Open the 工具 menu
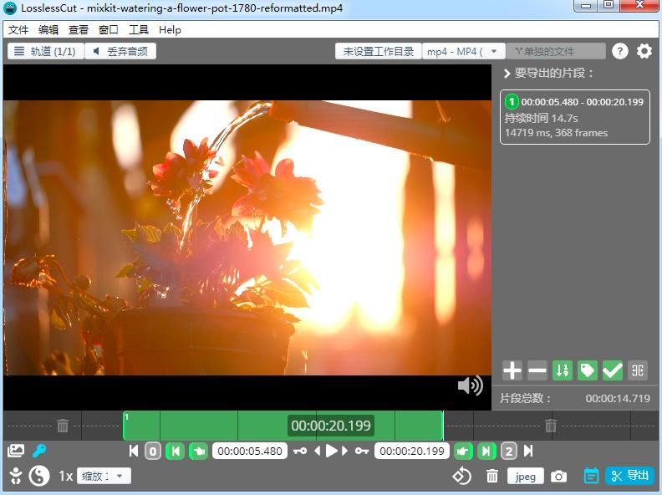662x495 pixels. click(139, 29)
